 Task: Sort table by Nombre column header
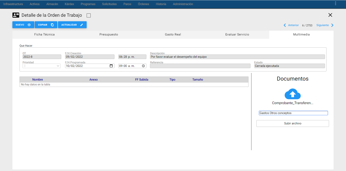pyautogui.click(x=37, y=80)
